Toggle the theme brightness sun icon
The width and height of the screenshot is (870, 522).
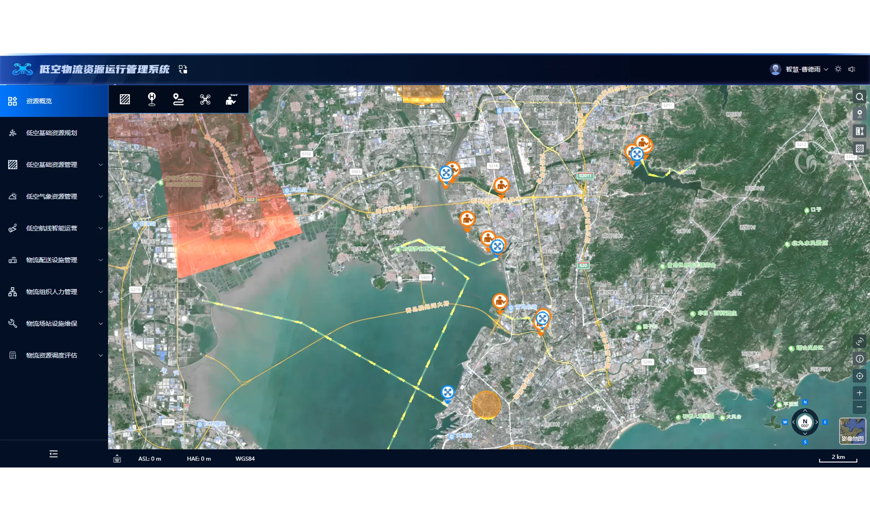click(x=838, y=69)
